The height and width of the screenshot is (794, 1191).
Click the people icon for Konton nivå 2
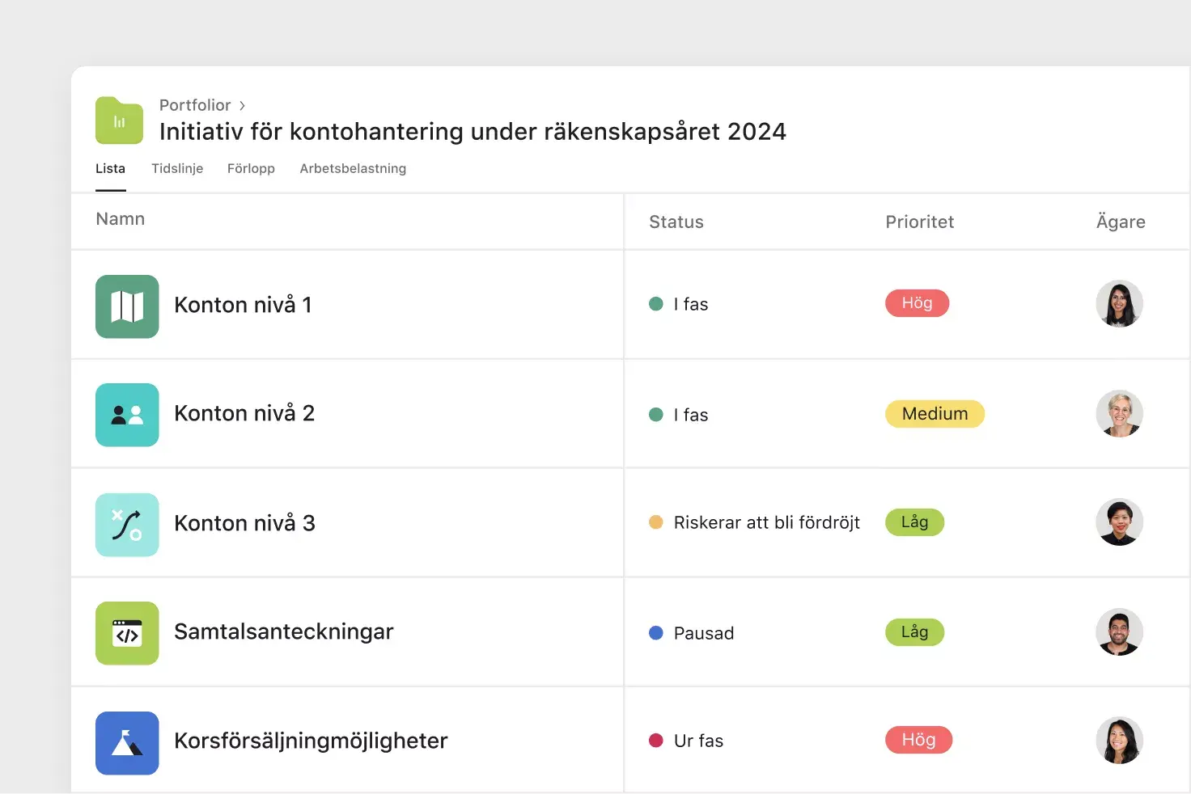[127, 415]
